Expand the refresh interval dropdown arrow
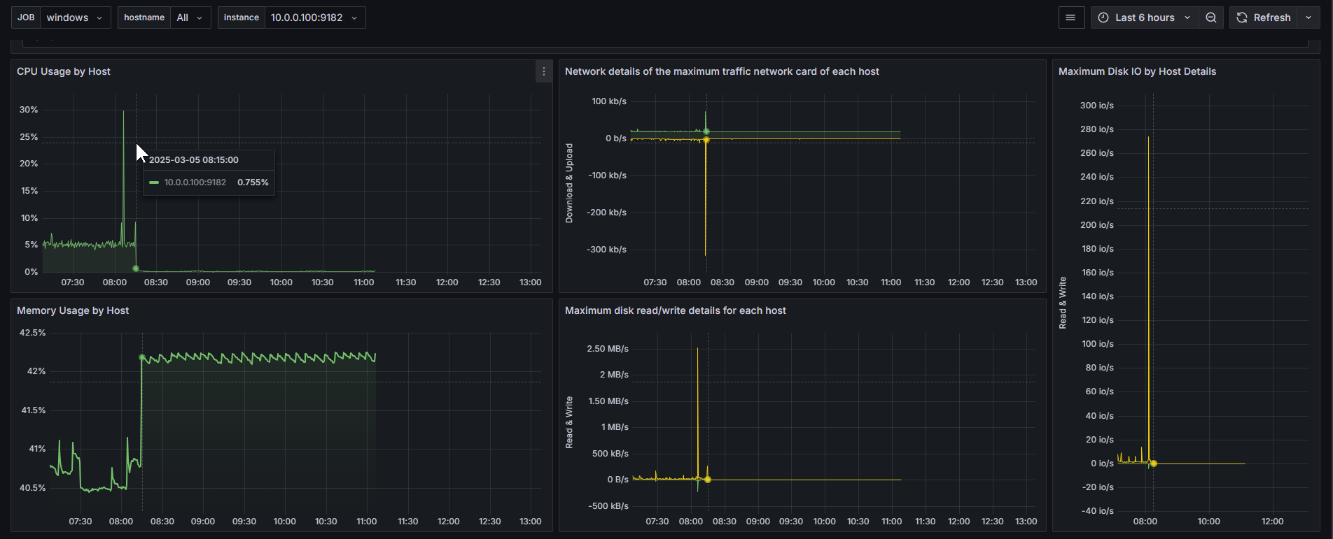 coord(1308,17)
